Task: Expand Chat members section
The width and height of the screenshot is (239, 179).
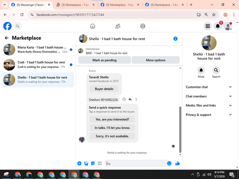Action: (x=209, y=96)
